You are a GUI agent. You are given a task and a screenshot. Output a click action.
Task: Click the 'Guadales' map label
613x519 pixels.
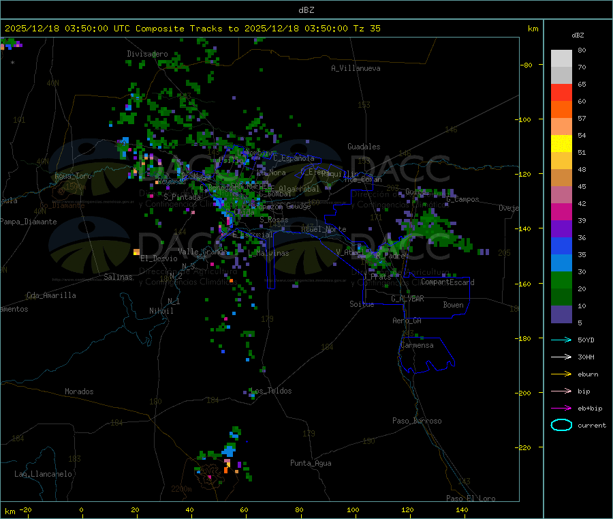(364, 147)
